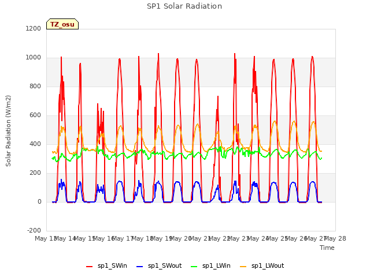Viewport: 370px width, 277px height.
Task: Click the 800 y-axis tick label
Action: coord(35,87)
